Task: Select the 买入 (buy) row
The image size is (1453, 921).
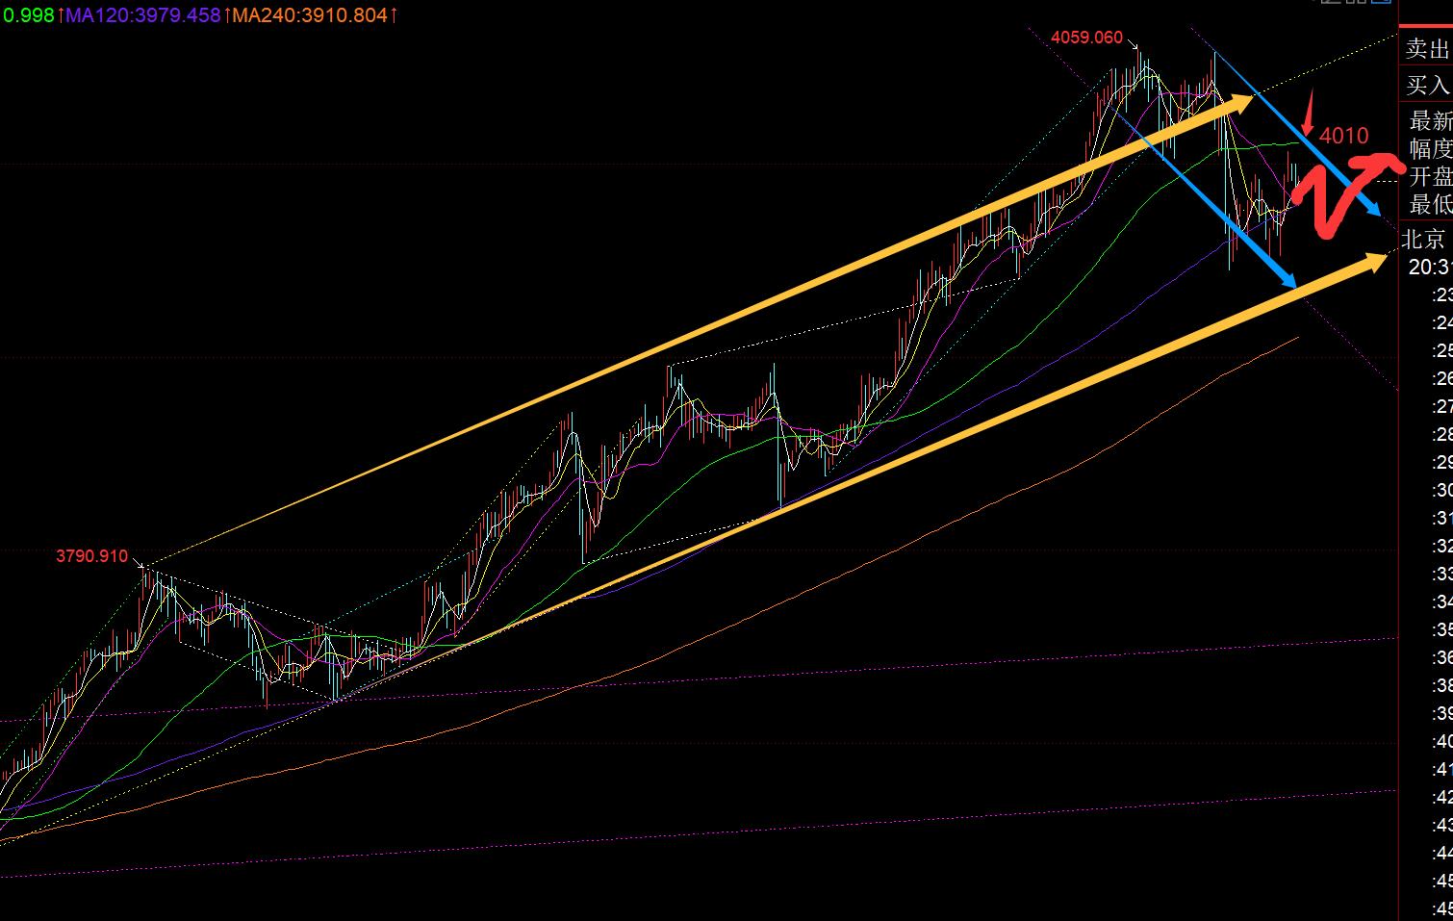Action: (1426, 86)
